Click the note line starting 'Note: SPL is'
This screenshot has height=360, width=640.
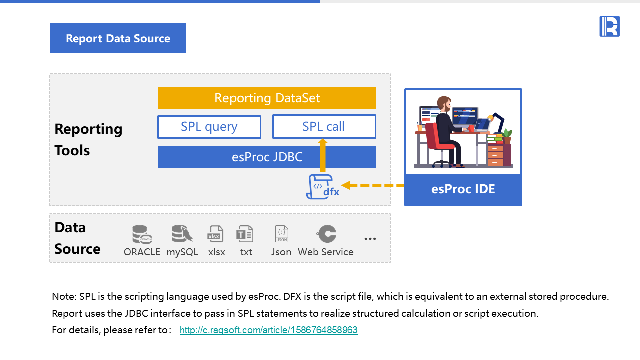[330, 296]
